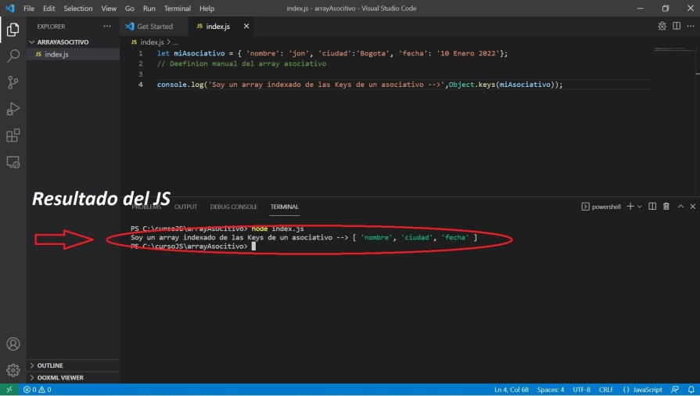Click Ln 4, Col 68 cursor position
The image size is (700, 396).
tap(512, 389)
